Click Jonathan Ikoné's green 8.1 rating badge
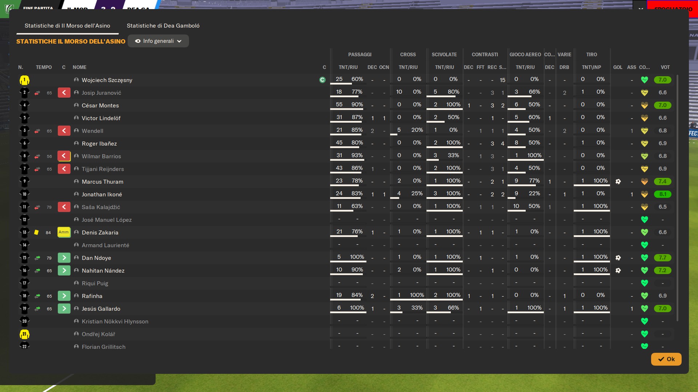This screenshot has width=698, height=392. coord(662,194)
